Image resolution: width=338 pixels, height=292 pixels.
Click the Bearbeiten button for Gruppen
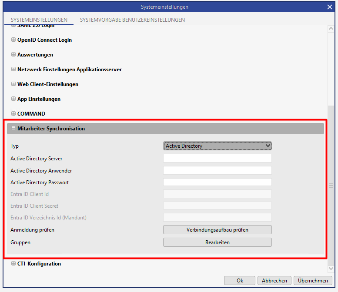217,242
